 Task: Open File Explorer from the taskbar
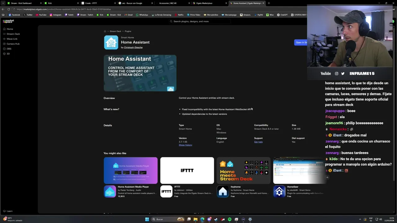(x=195, y=219)
